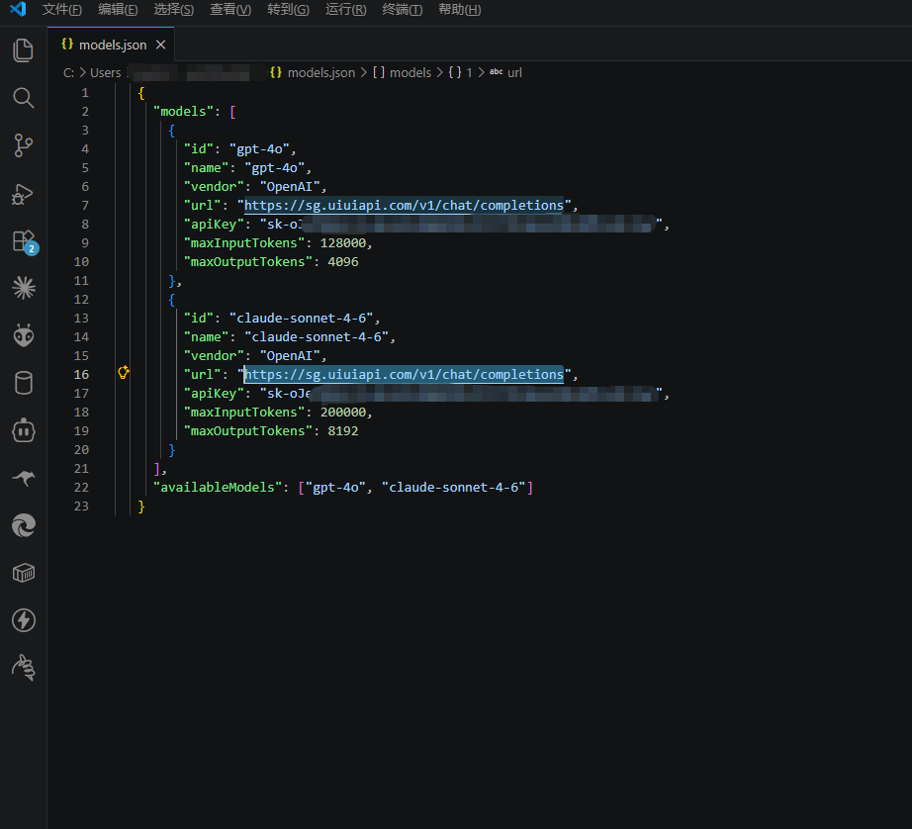Screen dimensions: 912x829
Task: Open the 查看(V) menu
Action: (x=230, y=10)
